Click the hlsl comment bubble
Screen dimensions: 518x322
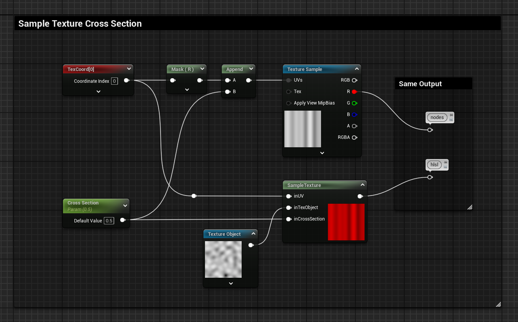[x=434, y=165]
